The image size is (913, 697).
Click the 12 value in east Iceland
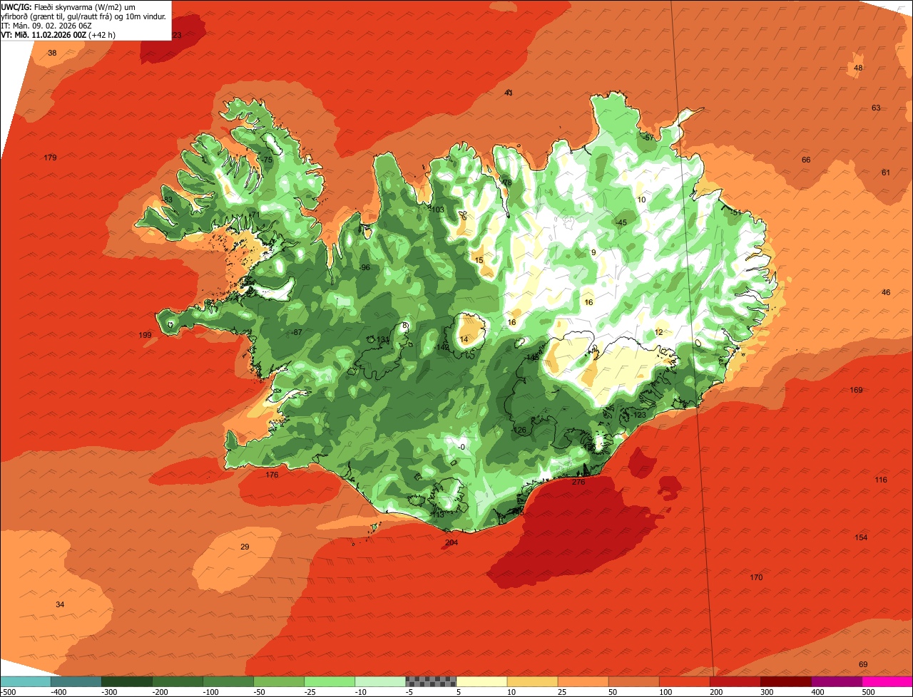tap(658, 333)
